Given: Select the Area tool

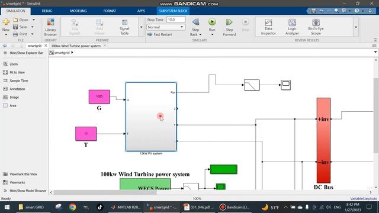Looking at the screenshot, I should coord(9,105).
